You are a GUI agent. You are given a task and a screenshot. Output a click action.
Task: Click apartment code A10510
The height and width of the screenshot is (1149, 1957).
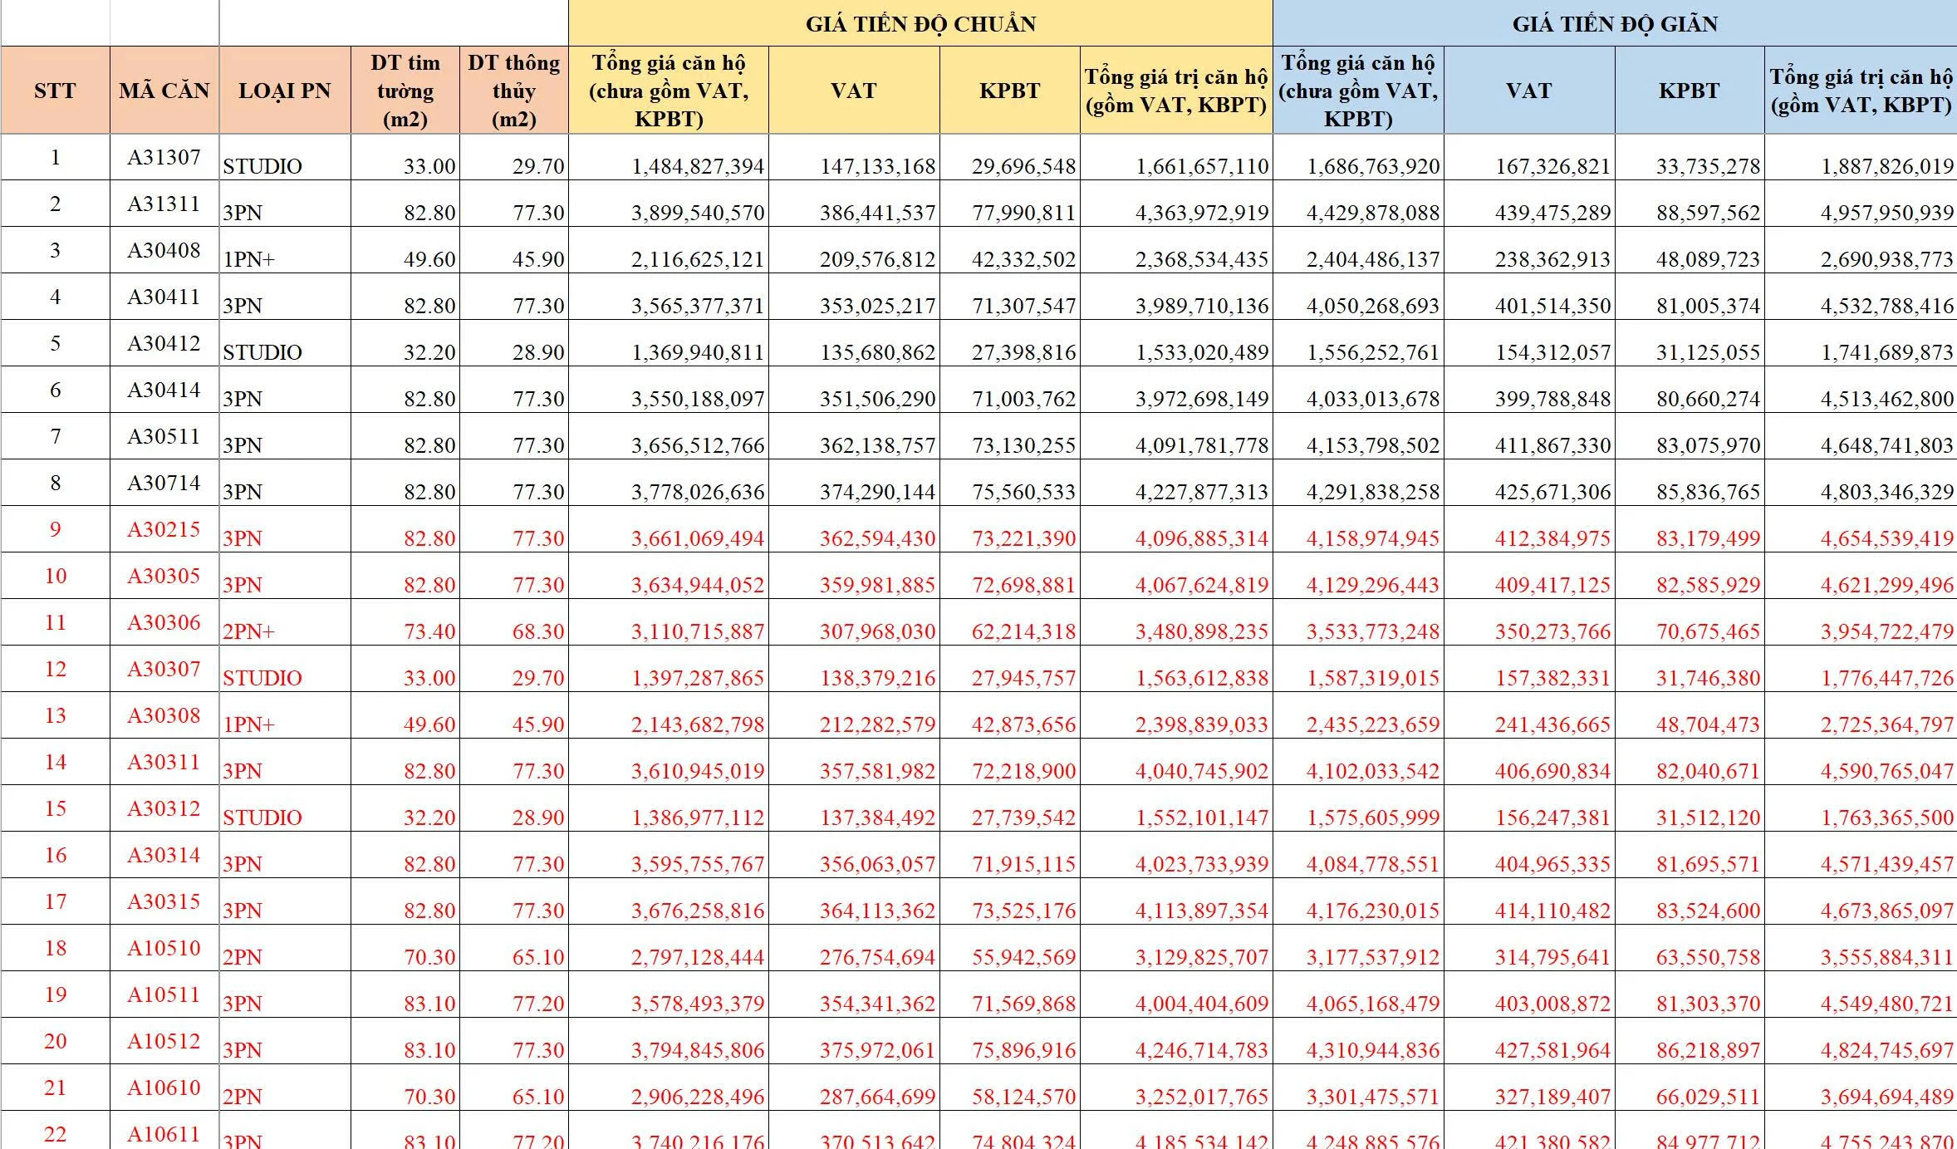[x=164, y=948]
